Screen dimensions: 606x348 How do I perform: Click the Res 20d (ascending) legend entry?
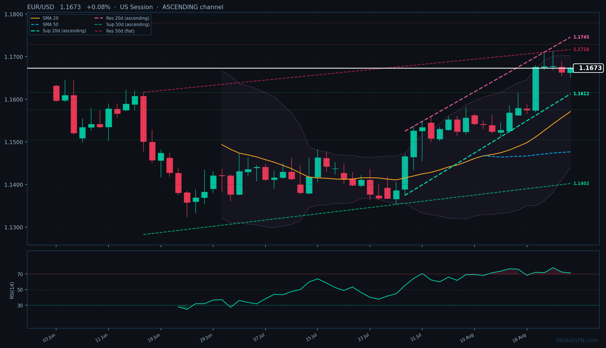(x=122, y=18)
